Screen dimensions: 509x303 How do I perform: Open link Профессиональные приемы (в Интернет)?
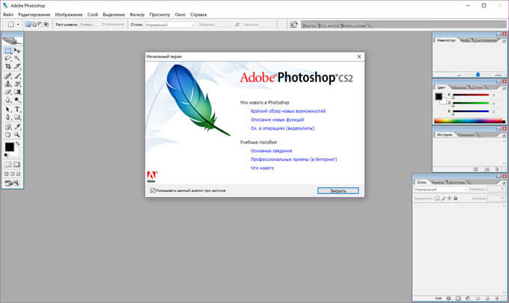point(293,159)
